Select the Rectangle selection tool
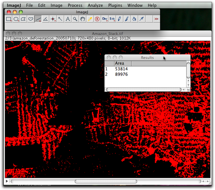 click(9, 19)
